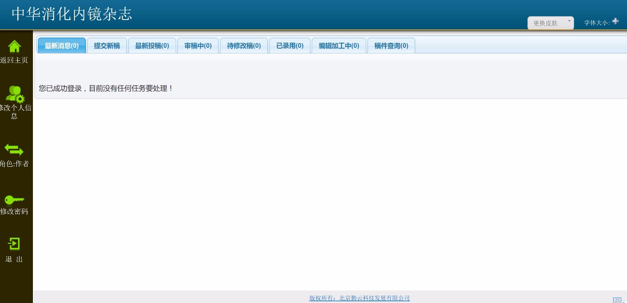Click the 角色:作者 label
The image size is (627, 303).
point(14,164)
